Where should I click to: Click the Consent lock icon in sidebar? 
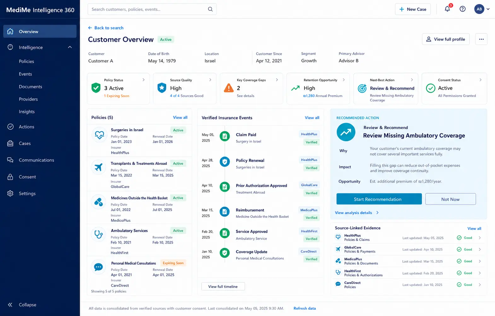coord(10,177)
